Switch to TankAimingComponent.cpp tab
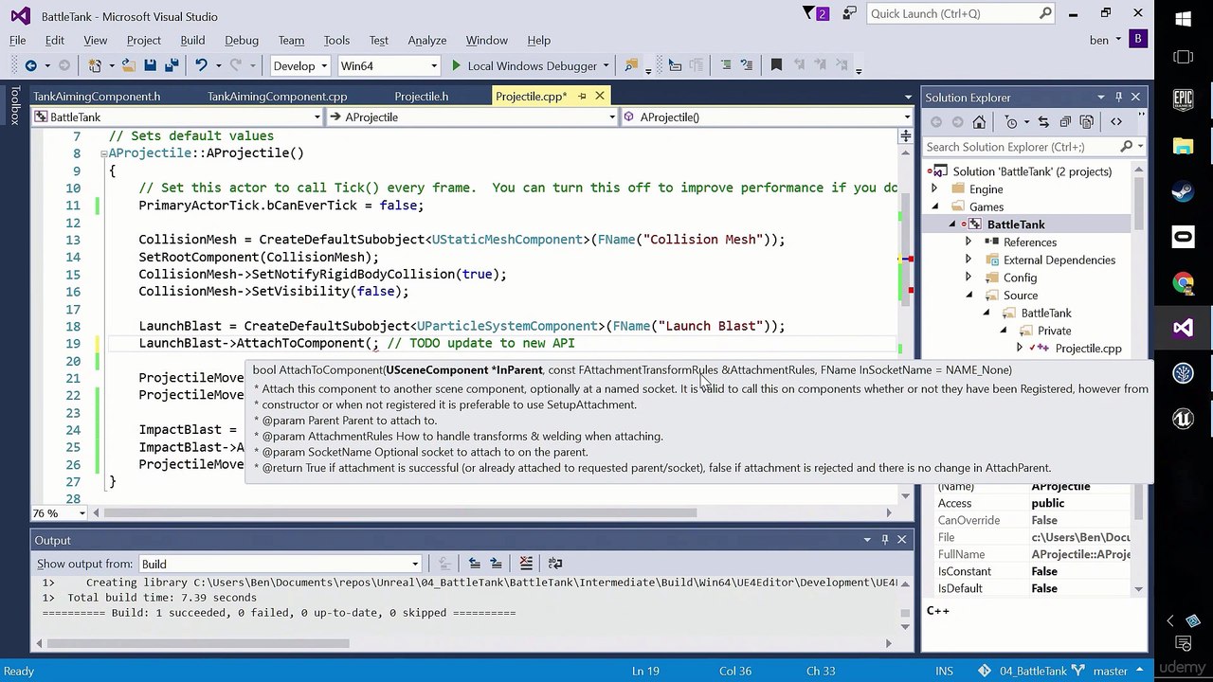This screenshot has width=1213, height=682. (x=278, y=96)
